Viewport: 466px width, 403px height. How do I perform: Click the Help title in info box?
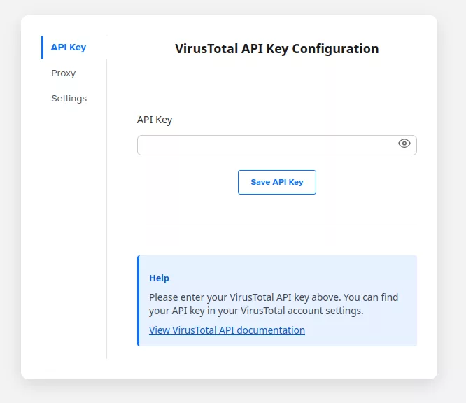pyautogui.click(x=159, y=278)
